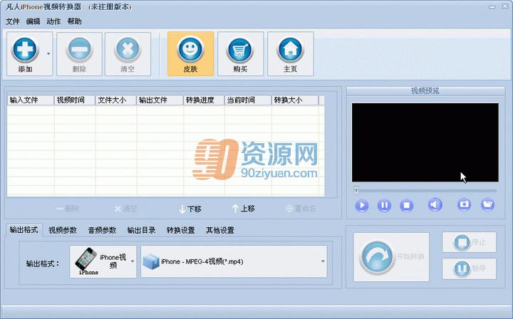
Task: Click the 上移 move up button
Action: click(x=244, y=209)
